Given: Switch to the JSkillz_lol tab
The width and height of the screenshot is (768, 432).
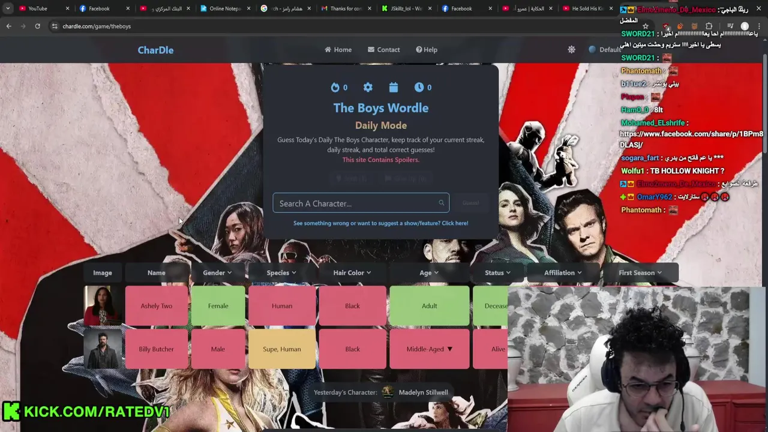Looking at the screenshot, I should pyautogui.click(x=406, y=8).
